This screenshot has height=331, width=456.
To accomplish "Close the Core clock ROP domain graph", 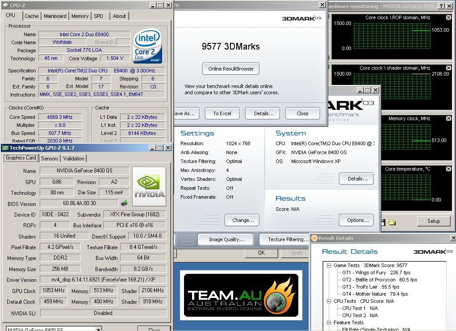I will 448,17.
